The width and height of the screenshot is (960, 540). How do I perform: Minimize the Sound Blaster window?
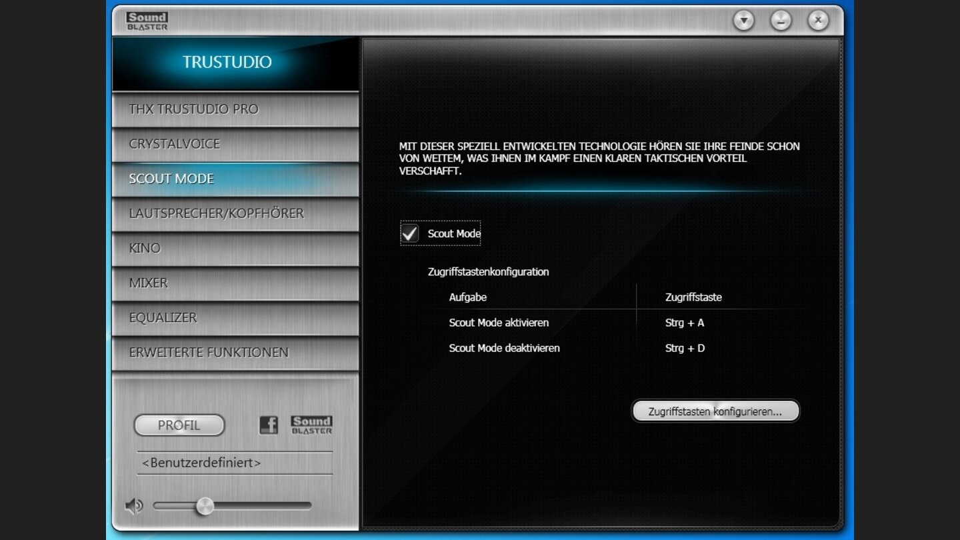[x=781, y=21]
